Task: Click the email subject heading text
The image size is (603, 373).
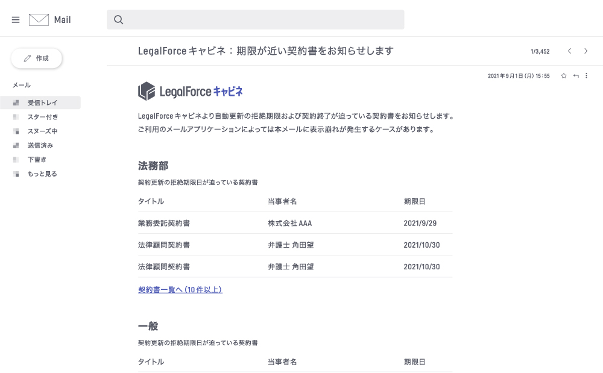Action: pyautogui.click(x=265, y=51)
